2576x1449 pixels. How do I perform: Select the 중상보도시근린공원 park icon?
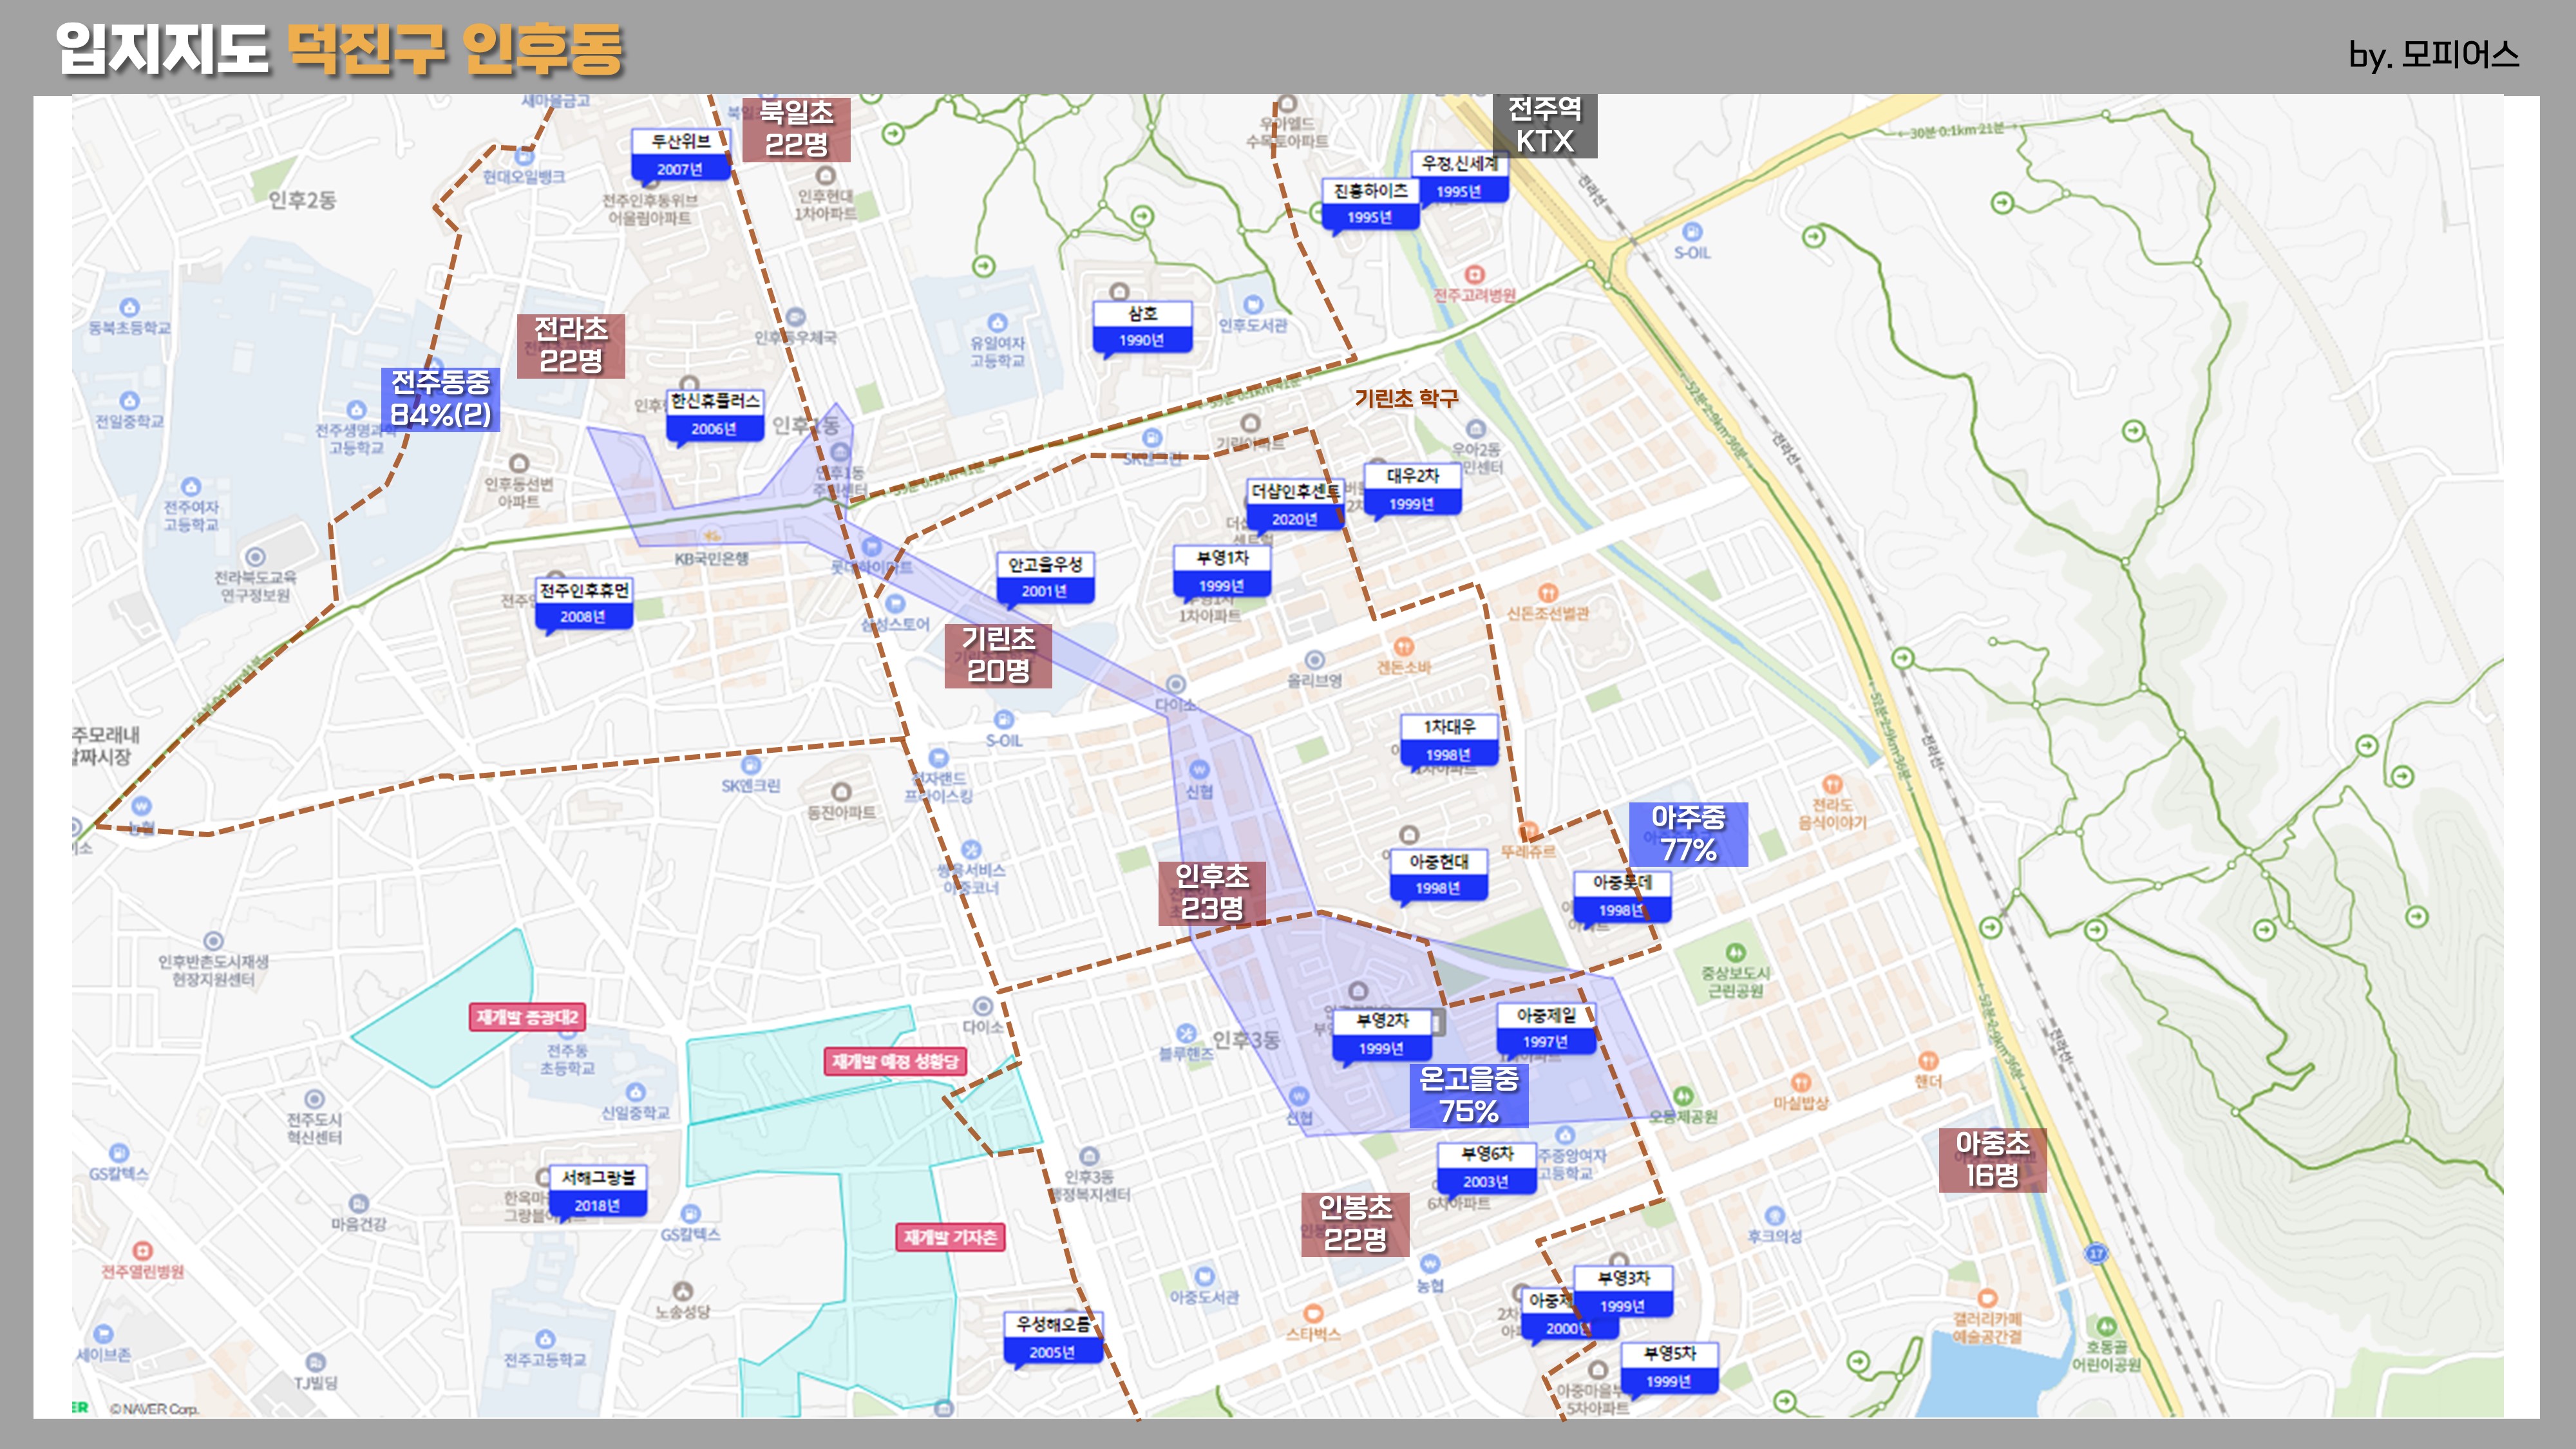1735,952
